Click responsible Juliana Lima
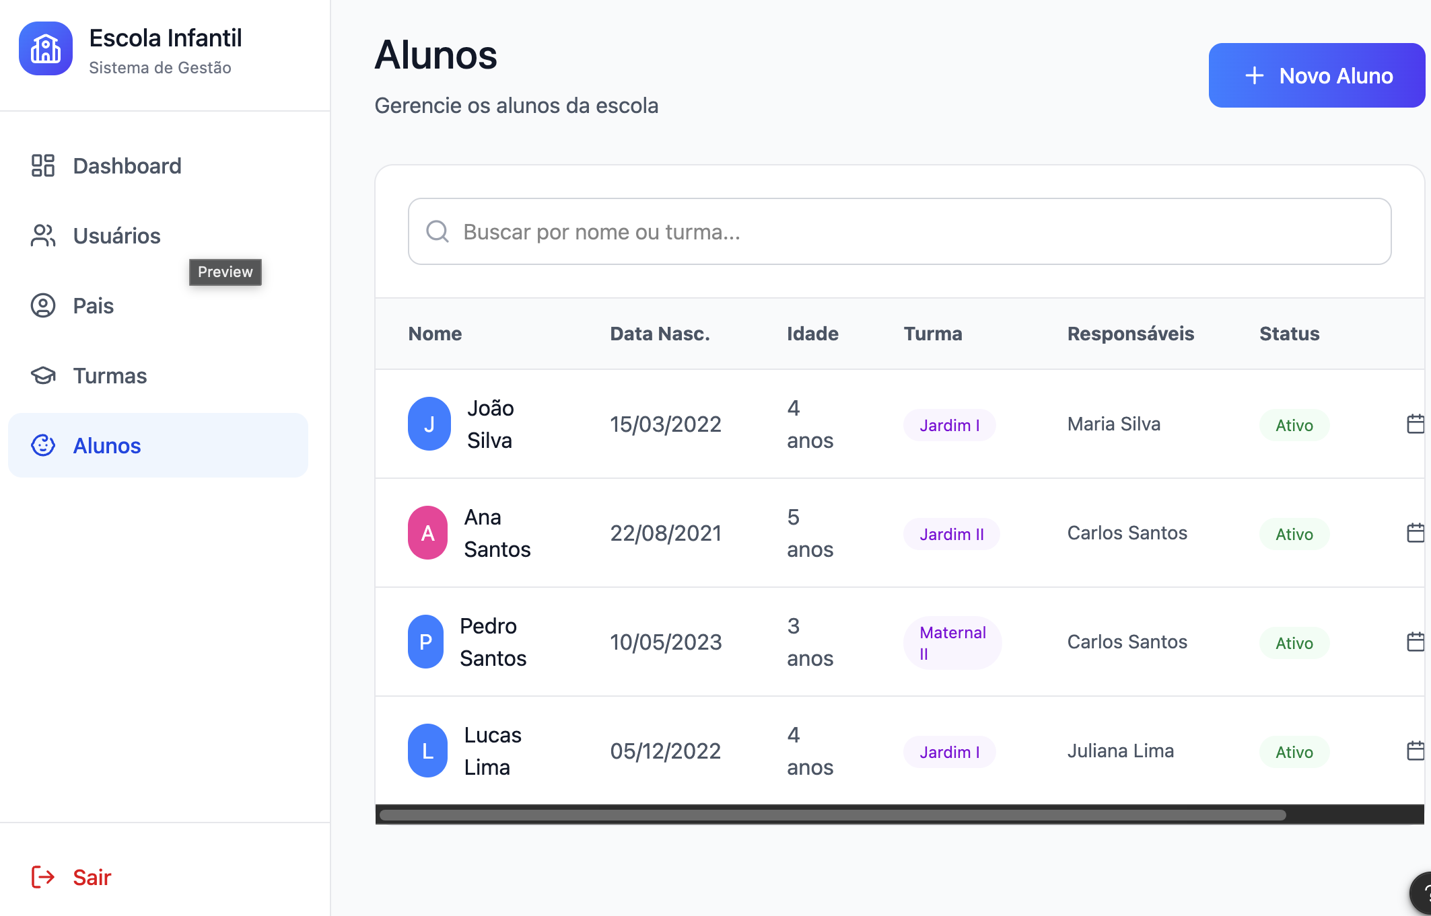The height and width of the screenshot is (916, 1431). (1121, 751)
